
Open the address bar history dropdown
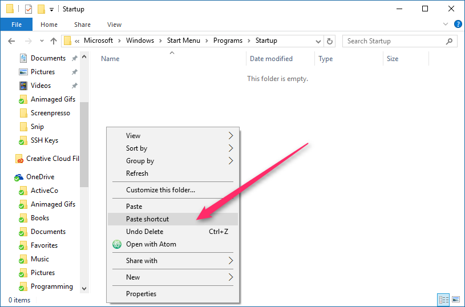(x=318, y=41)
